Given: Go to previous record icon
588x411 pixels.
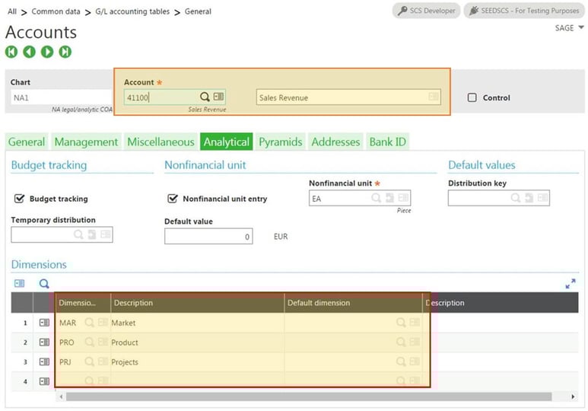Looking at the screenshot, I should [x=29, y=52].
